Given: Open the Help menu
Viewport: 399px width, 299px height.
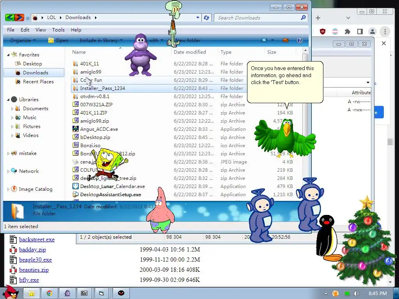Looking at the screenshot, I should point(76,30).
